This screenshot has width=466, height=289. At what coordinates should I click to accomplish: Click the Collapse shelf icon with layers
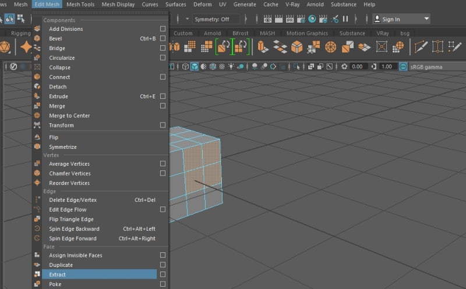(364, 47)
